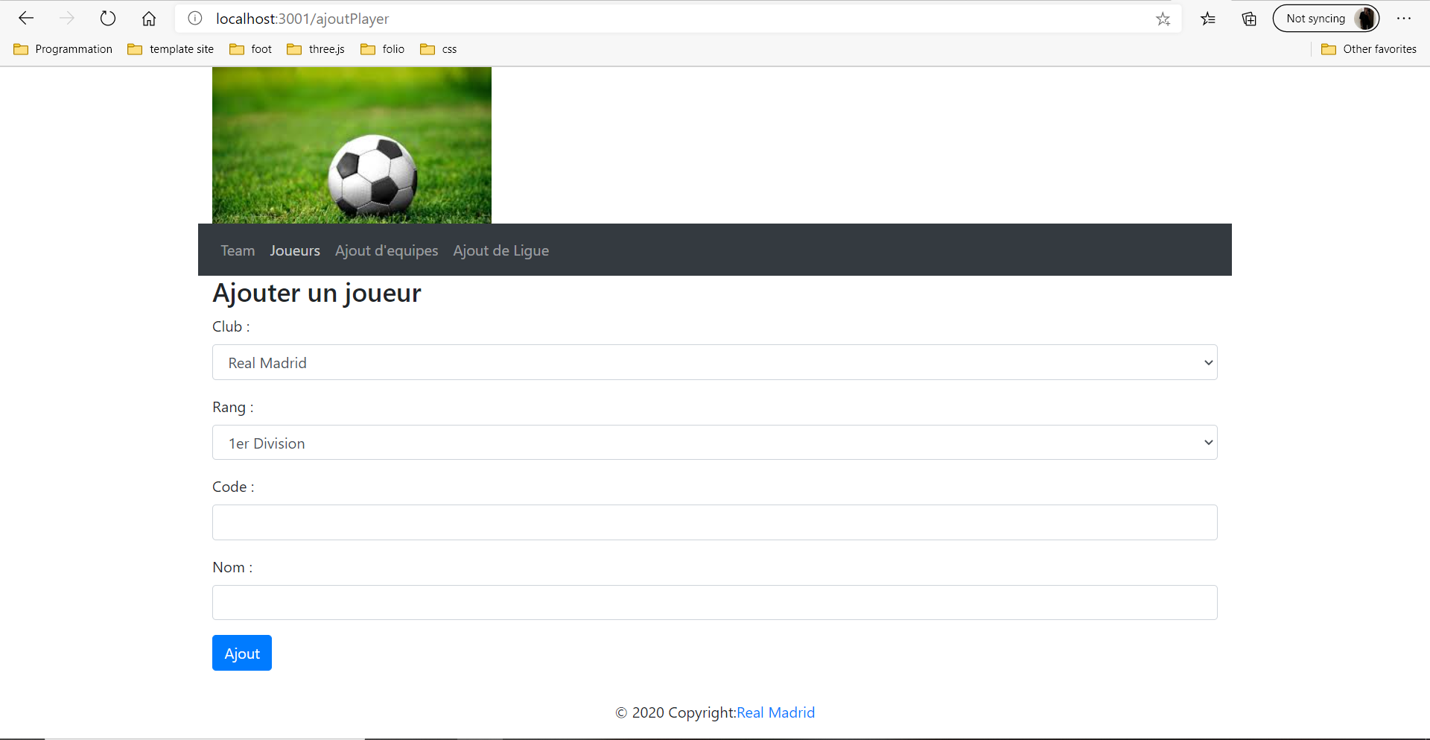
Task: Click the address bar URL localhost:3001/ajoutPlayer
Action: pos(302,19)
